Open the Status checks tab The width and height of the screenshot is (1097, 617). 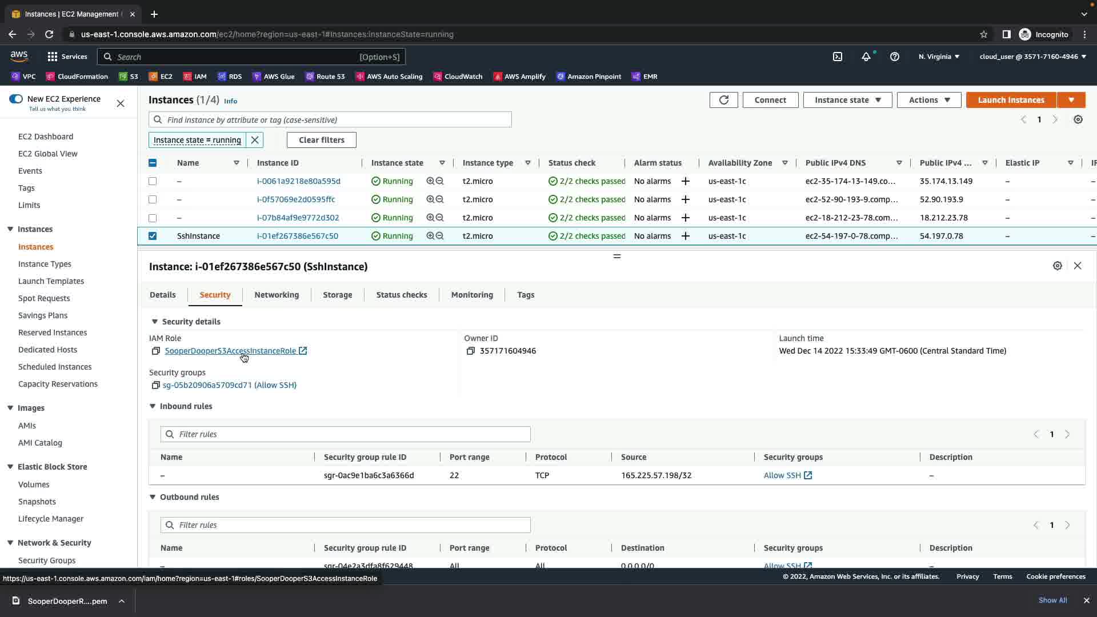click(401, 295)
